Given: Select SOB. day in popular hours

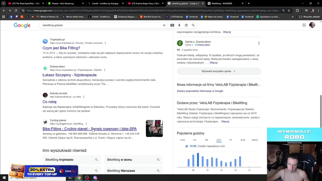Looking at the screenshot, I should pyautogui.click(x=243, y=140).
